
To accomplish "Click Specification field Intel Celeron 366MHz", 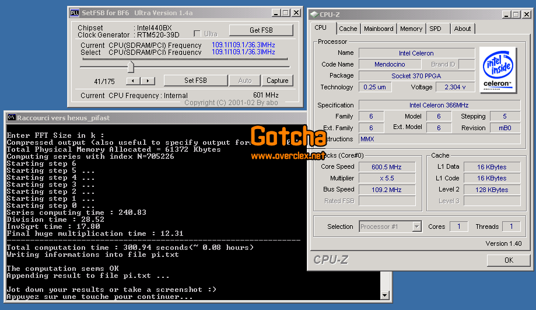I will coord(439,105).
